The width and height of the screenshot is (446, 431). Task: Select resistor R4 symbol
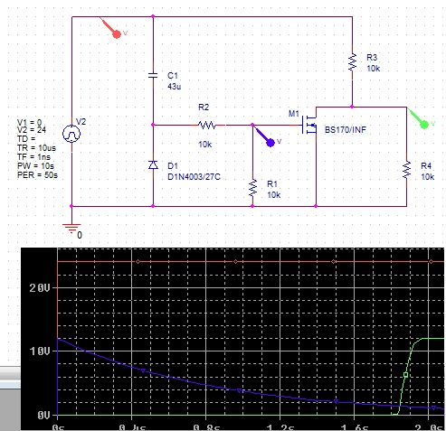pyautogui.click(x=406, y=170)
